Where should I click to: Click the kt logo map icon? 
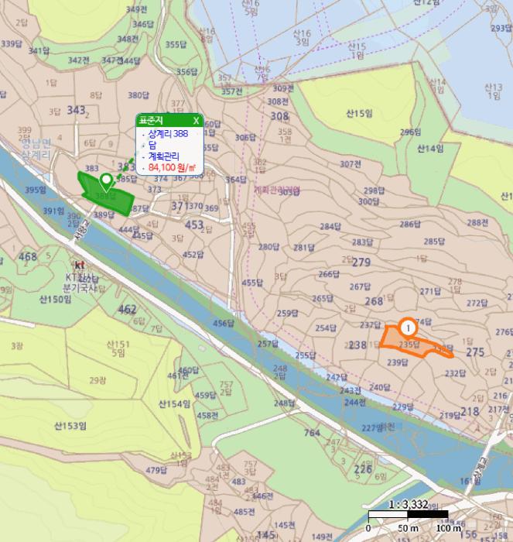(79, 264)
